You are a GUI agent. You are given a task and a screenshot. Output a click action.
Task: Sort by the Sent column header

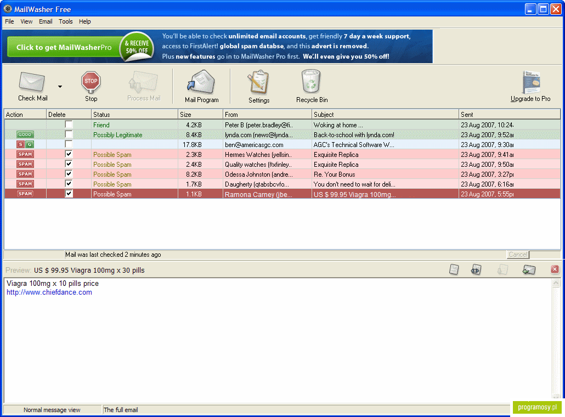(x=510, y=115)
